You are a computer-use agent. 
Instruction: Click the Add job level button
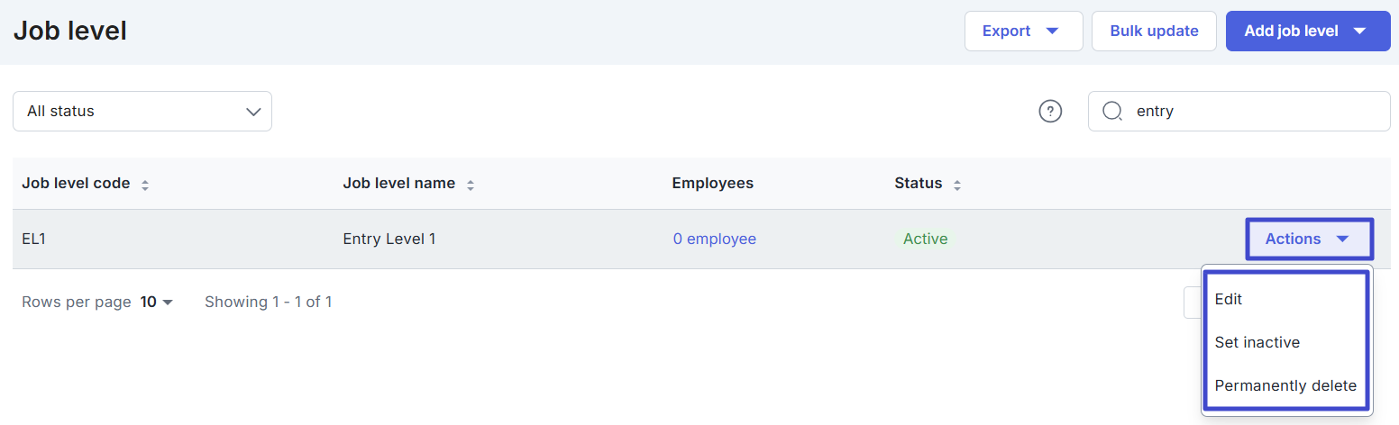click(x=1291, y=32)
